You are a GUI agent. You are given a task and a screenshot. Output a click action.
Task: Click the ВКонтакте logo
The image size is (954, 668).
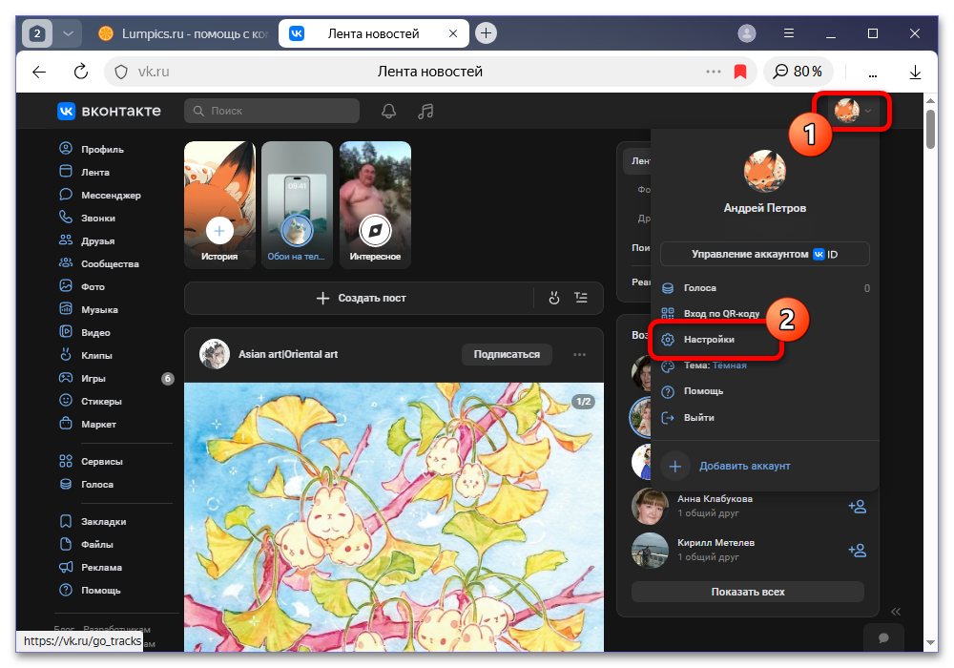[109, 111]
